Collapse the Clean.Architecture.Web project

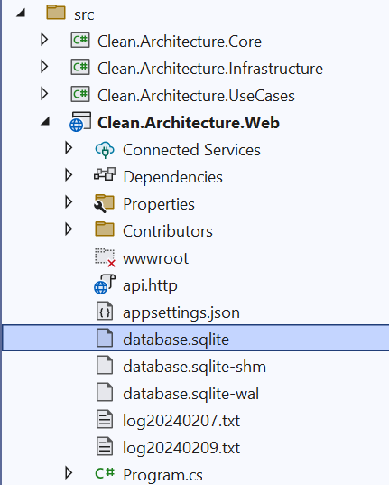pyautogui.click(x=45, y=121)
